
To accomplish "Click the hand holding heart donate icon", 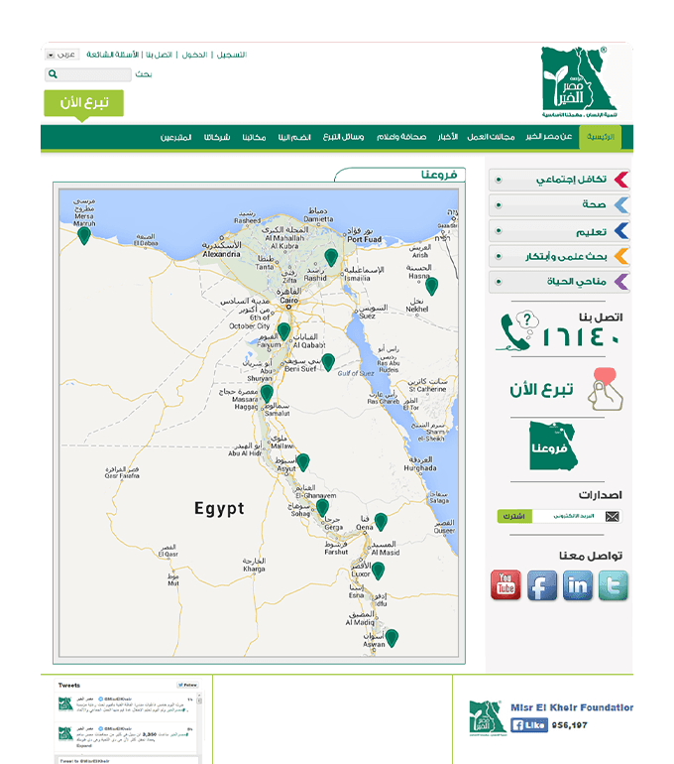I will tap(606, 389).
